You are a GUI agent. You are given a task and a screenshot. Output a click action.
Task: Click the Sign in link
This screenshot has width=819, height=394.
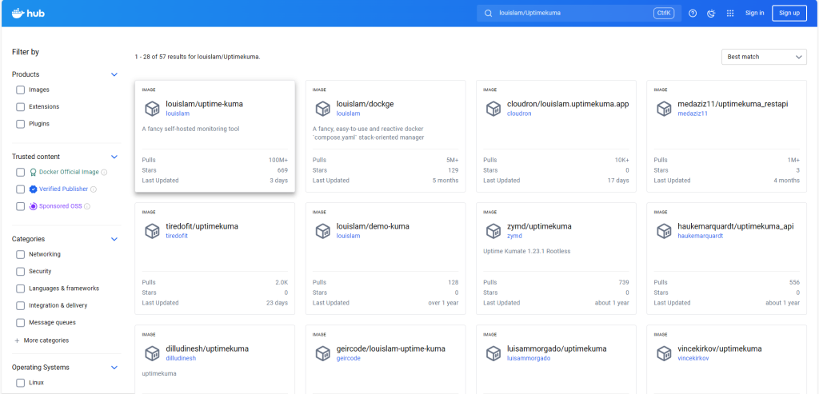(754, 13)
